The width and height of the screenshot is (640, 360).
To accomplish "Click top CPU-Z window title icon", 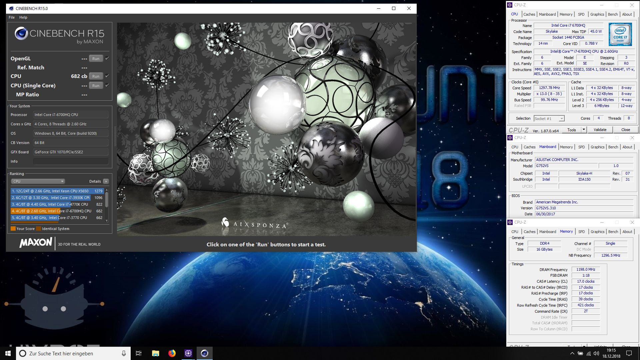I will pyautogui.click(x=510, y=5).
